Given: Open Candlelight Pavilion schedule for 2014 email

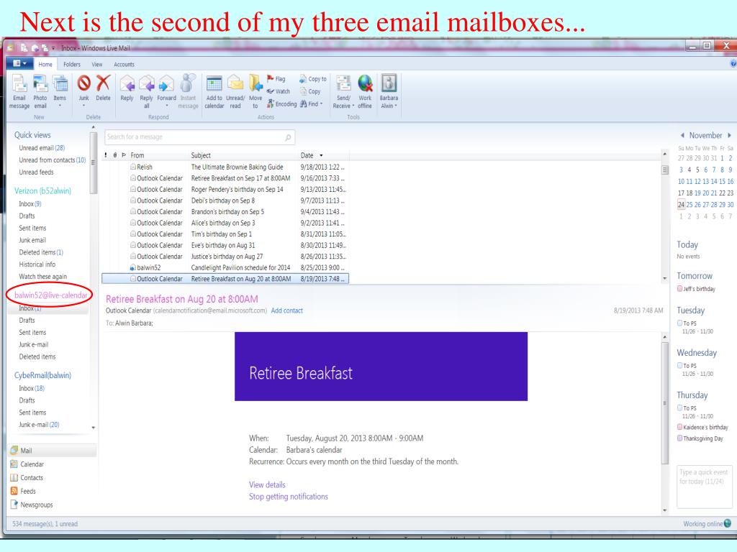Looking at the screenshot, I should (225, 267).
